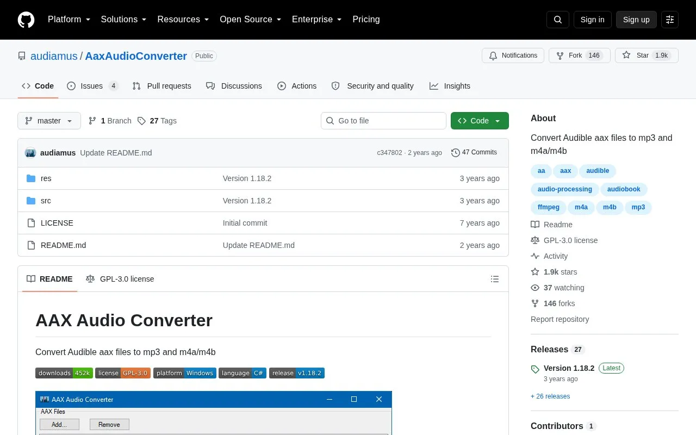Open the + 26 releases link

(x=550, y=396)
